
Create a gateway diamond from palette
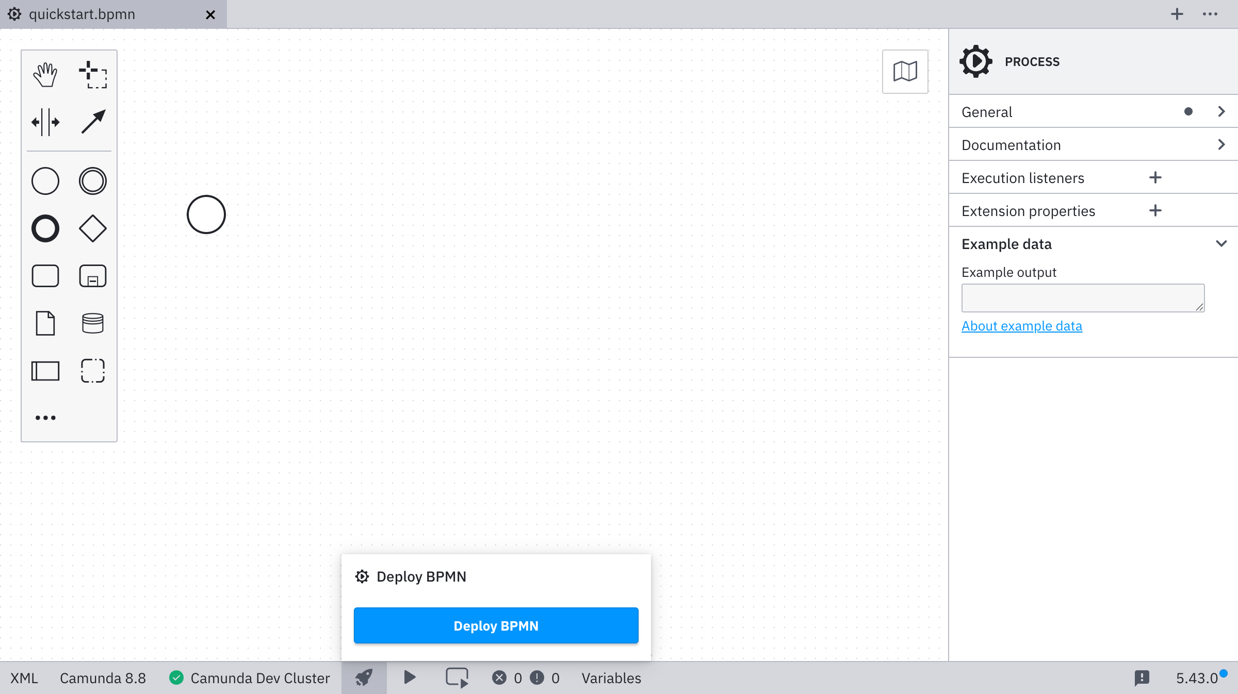(x=93, y=228)
